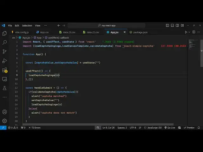Show errors and warnings count
The width and height of the screenshot is (203, 152).
[13, 128]
